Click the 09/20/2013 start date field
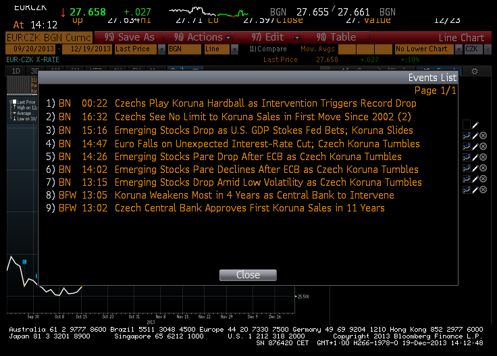Viewport: 497px width, 356px height. pos(31,49)
